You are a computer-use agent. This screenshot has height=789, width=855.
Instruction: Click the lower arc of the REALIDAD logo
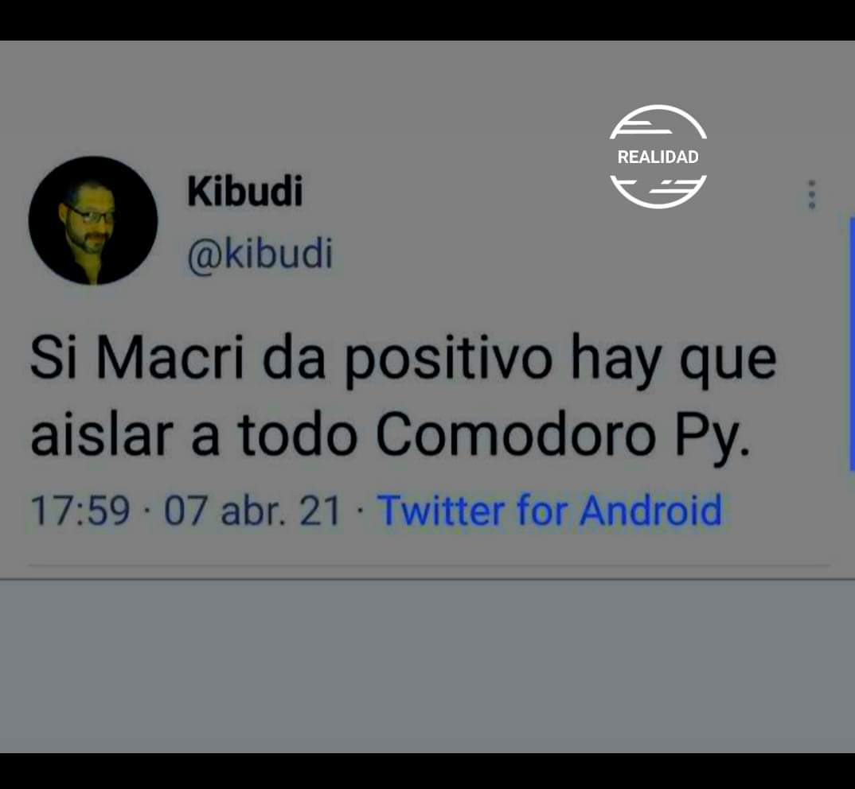[658, 192]
